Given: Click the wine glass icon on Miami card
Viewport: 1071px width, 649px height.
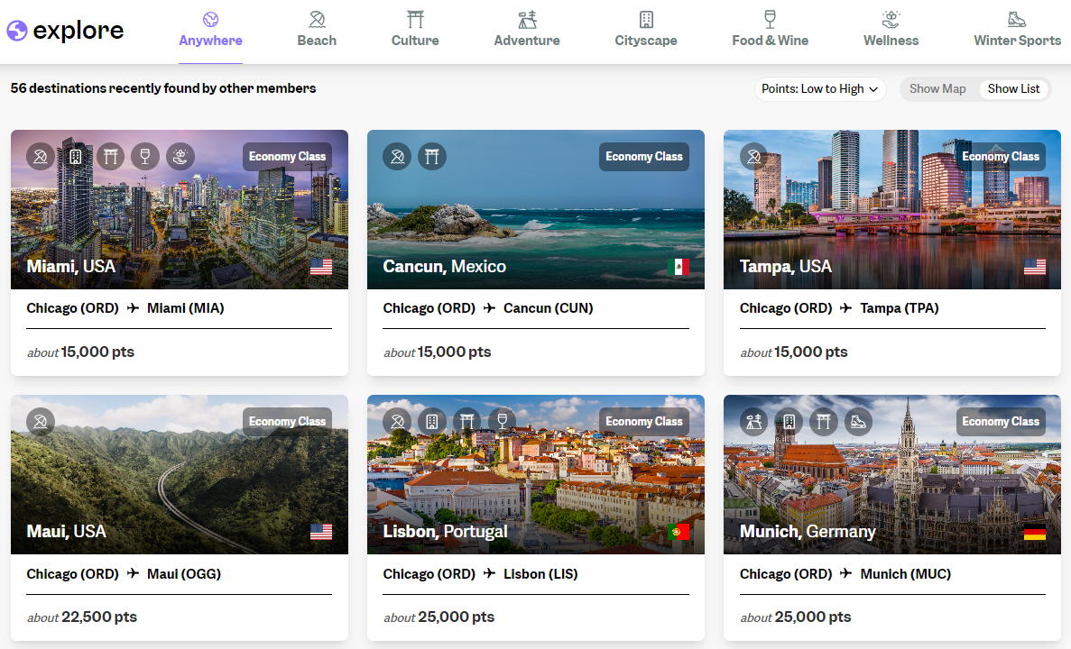Looking at the screenshot, I should pyautogui.click(x=144, y=157).
